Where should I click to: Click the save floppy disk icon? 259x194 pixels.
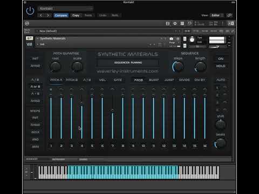coord(168,24)
